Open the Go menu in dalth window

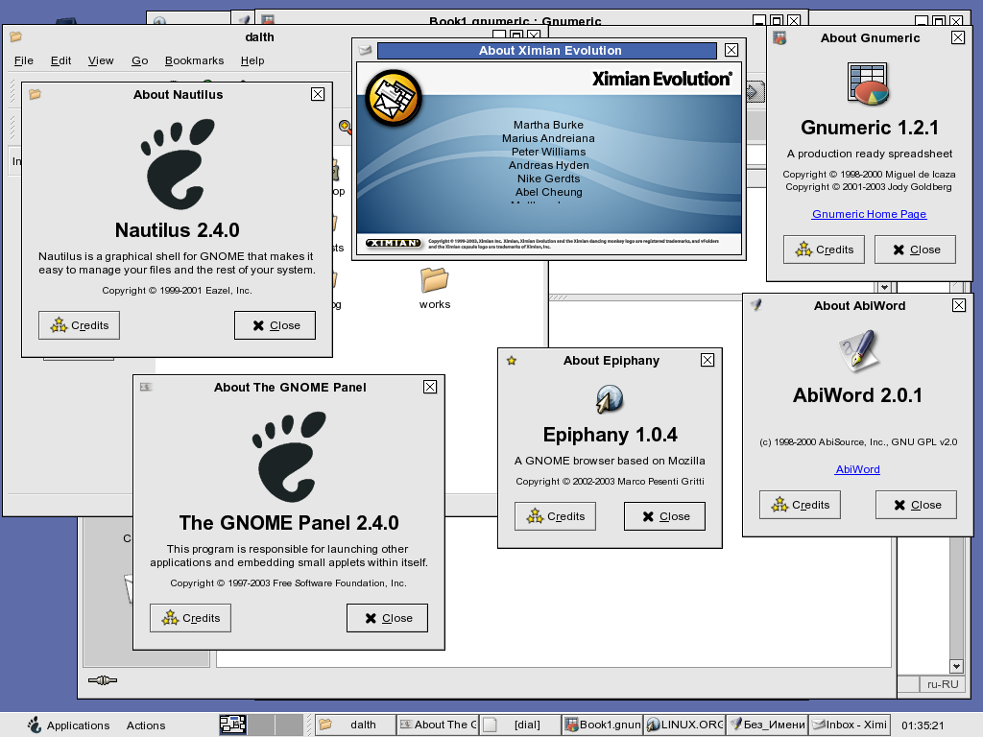pos(140,60)
